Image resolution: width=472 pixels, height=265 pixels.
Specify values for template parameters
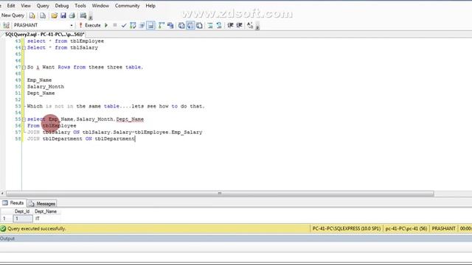tap(250, 26)
